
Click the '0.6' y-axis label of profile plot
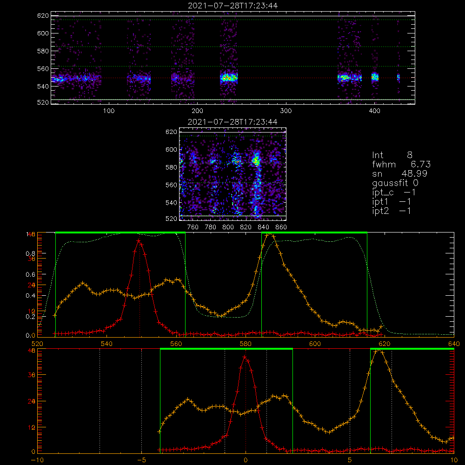[x=30, y=275]
